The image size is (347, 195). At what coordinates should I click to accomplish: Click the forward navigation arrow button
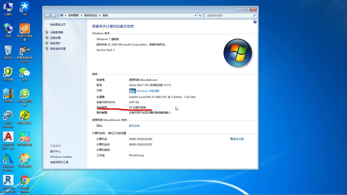(x=53, y=15)
